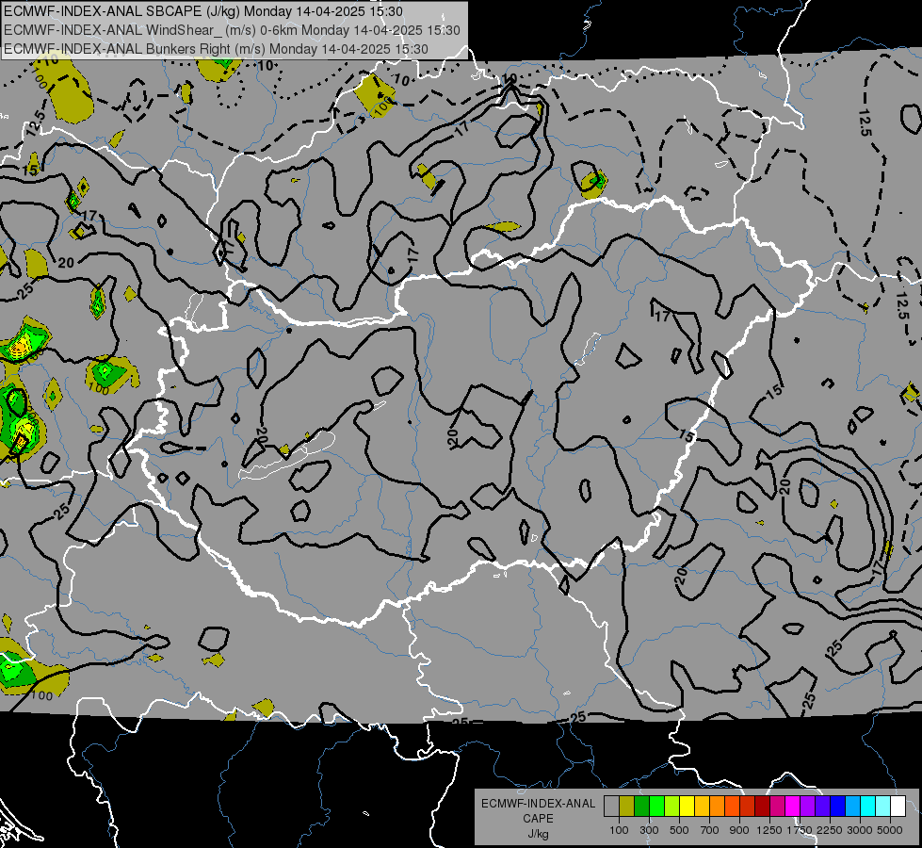Image resolution: width=922 pixels, height=848 pixels.
Task: Click the Bunkers Right title line
Action: point(216,49)
